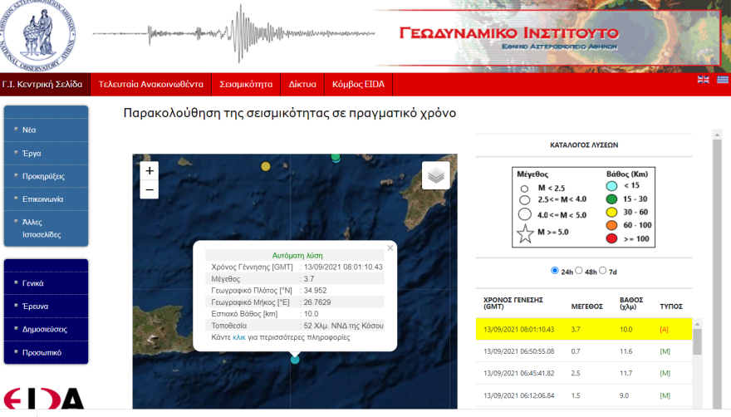Click the ΚΑΤΑΛΟΓΟΣ ΛΥΣΕΩΝ heading
The width and height of the screenshot is (731, 417).
pos(584,145)
